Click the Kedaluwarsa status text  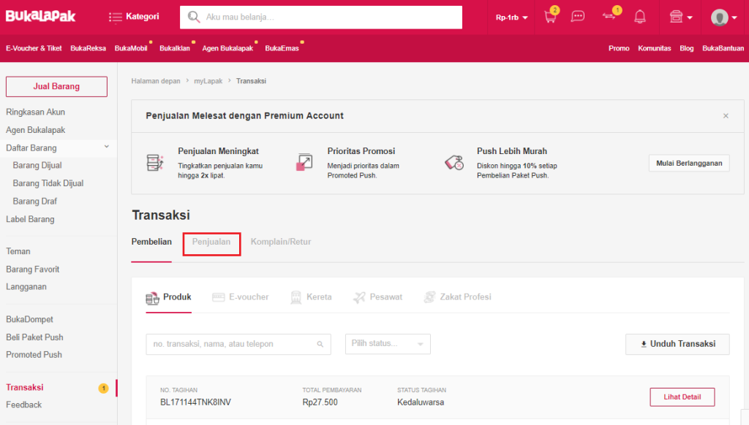(x=421, y=402)
